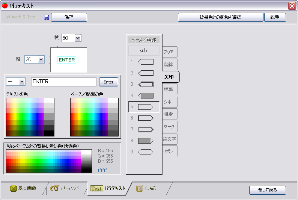This screenshot has height=200, width=298.
Task: Pick a color in テキストの色 palette
Action: click(x=30, y=117)
